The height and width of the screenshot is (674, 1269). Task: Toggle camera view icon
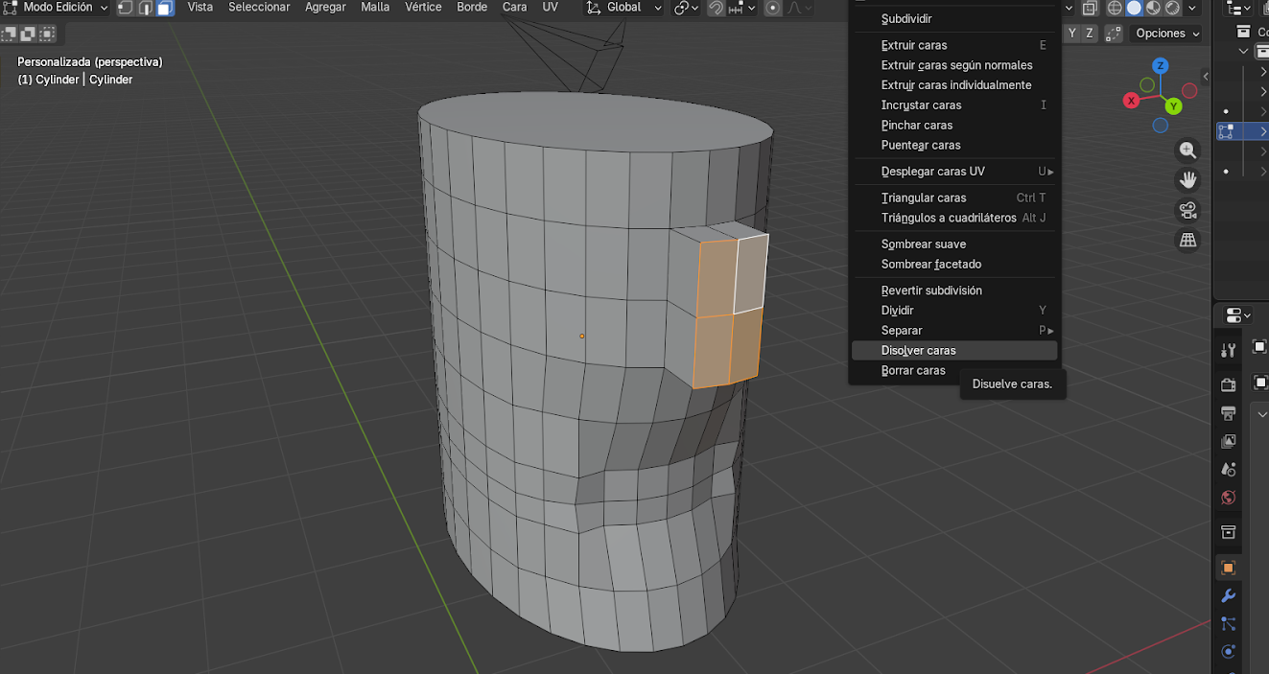1188,211
